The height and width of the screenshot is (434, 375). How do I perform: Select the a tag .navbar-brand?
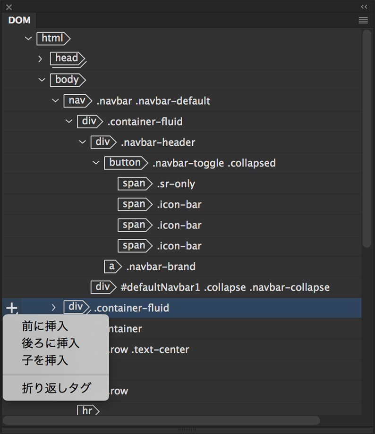112,267
